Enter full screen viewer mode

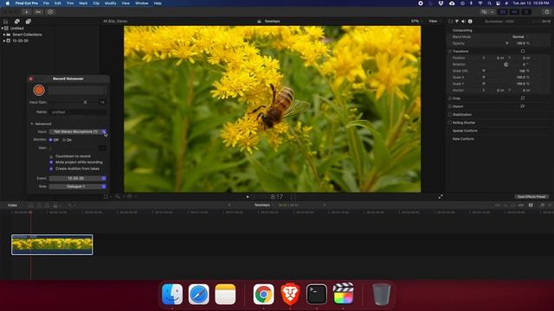(441, 197)
